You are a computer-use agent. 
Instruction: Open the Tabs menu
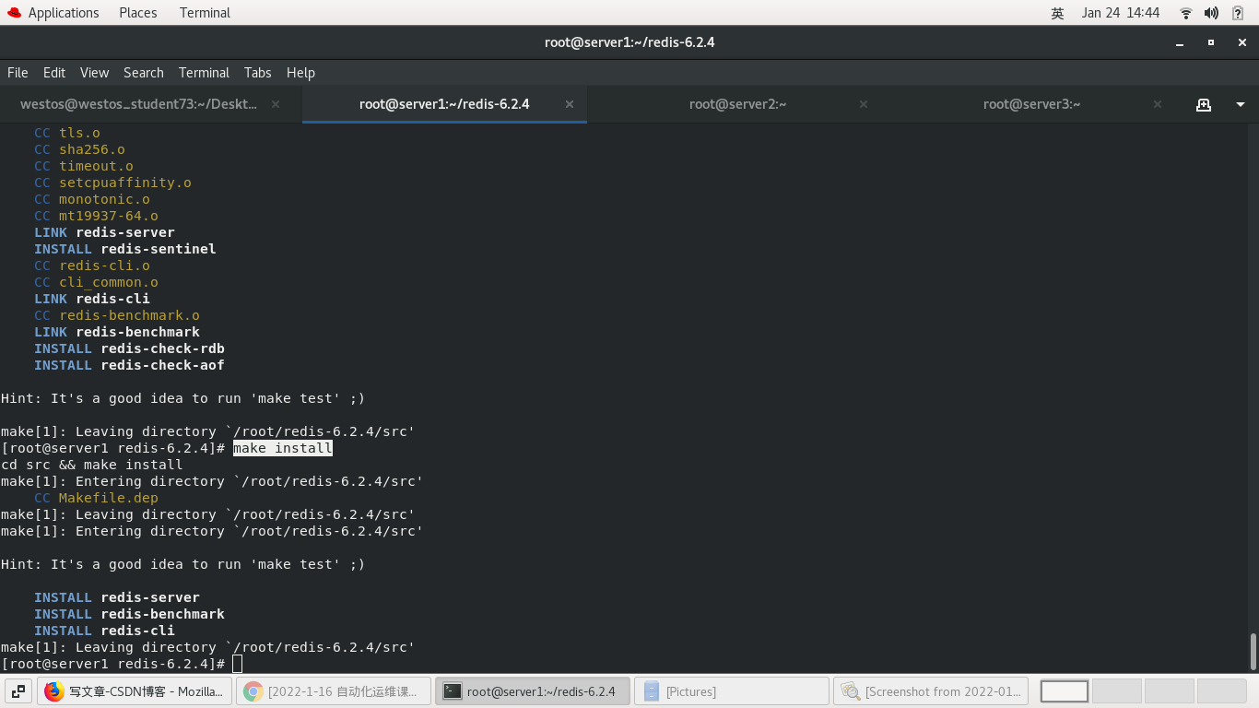pyautogui.click(x=258, y=73)
